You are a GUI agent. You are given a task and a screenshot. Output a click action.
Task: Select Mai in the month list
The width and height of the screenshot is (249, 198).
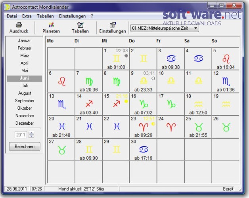[x=25, y=70]
